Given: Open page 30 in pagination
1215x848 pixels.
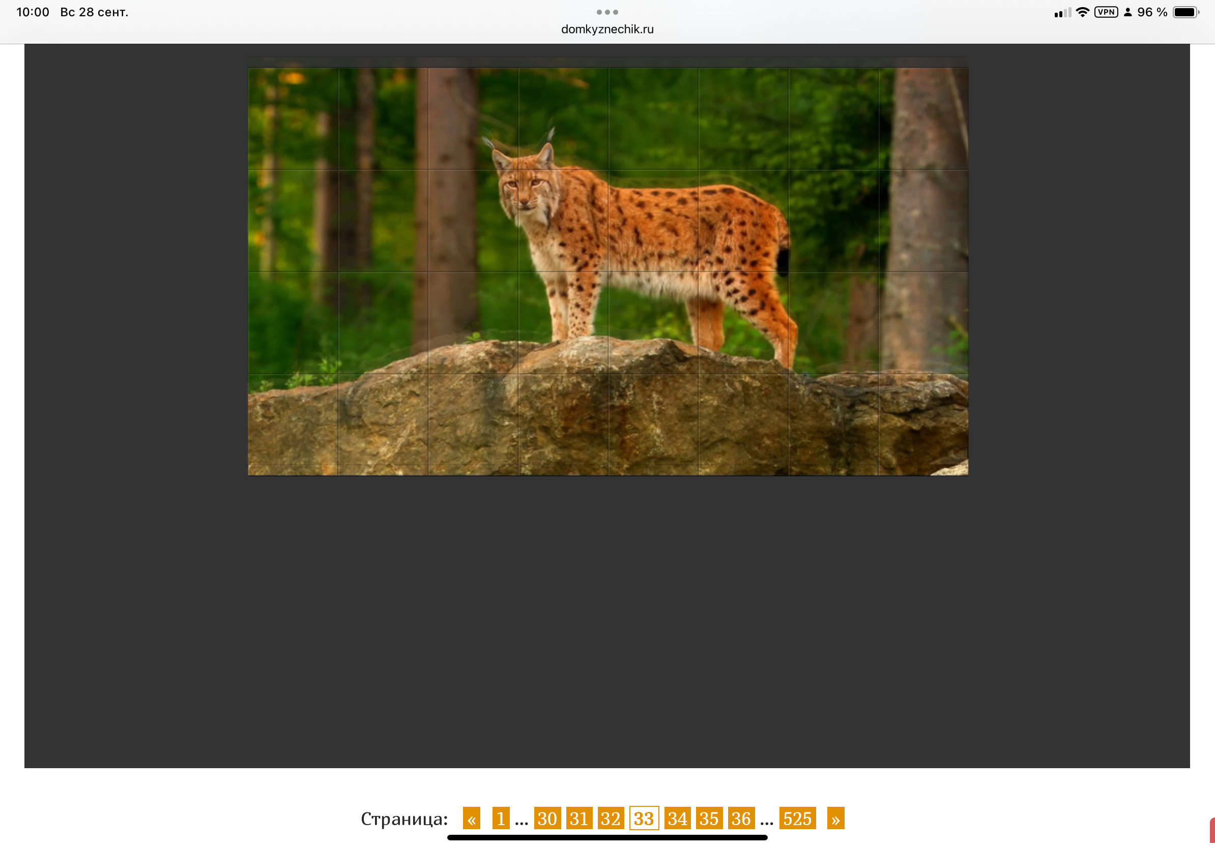Looking at the screenshot, I should point(546,819).
